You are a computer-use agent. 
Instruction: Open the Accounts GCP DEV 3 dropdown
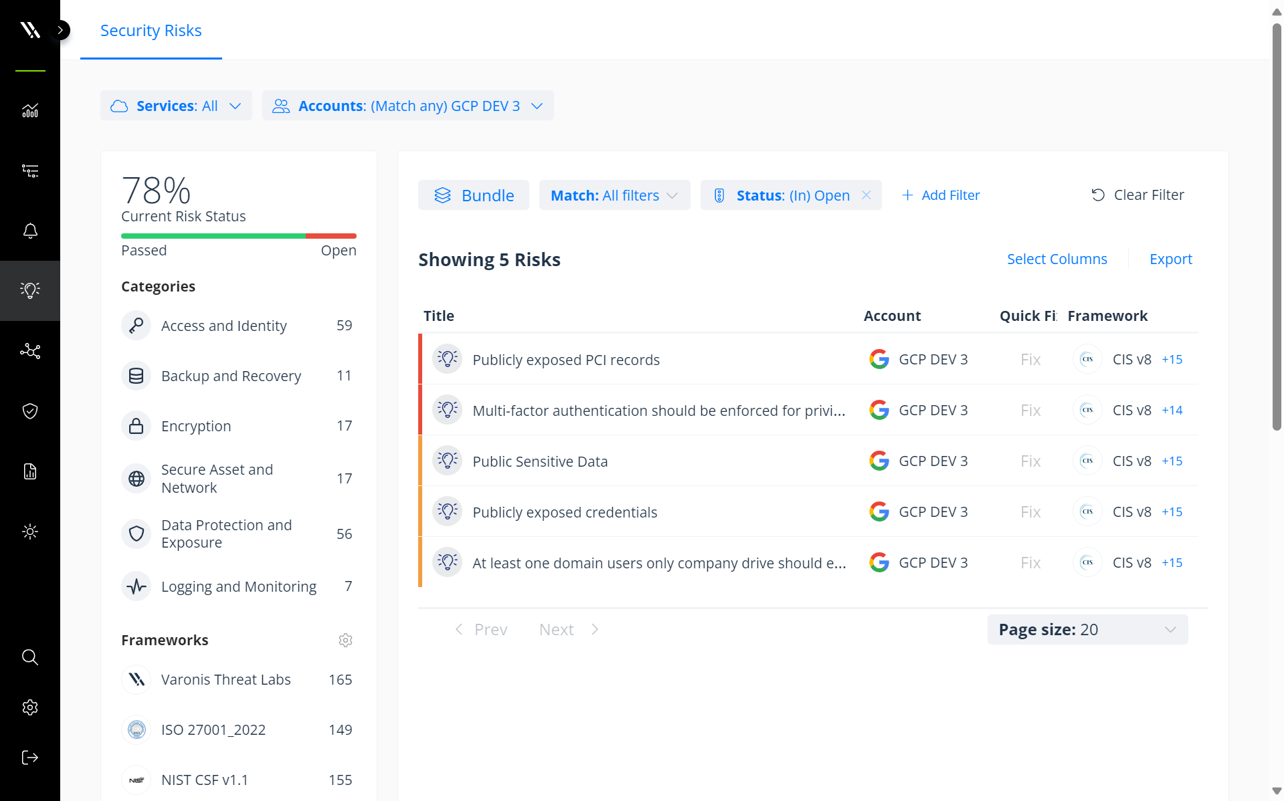tap(408, 105)
